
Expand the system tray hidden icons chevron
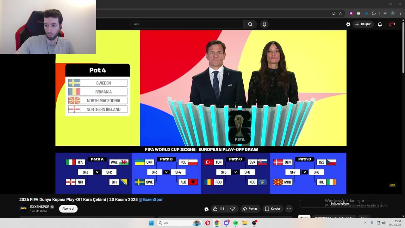click(365, 223)
